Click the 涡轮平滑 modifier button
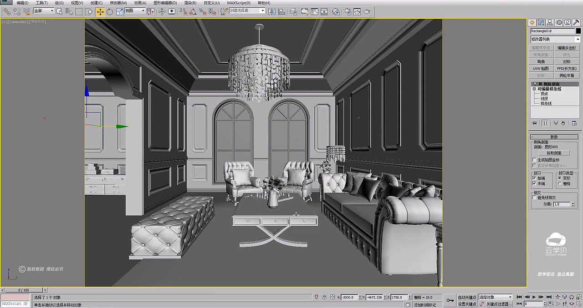 pos(567,75)
